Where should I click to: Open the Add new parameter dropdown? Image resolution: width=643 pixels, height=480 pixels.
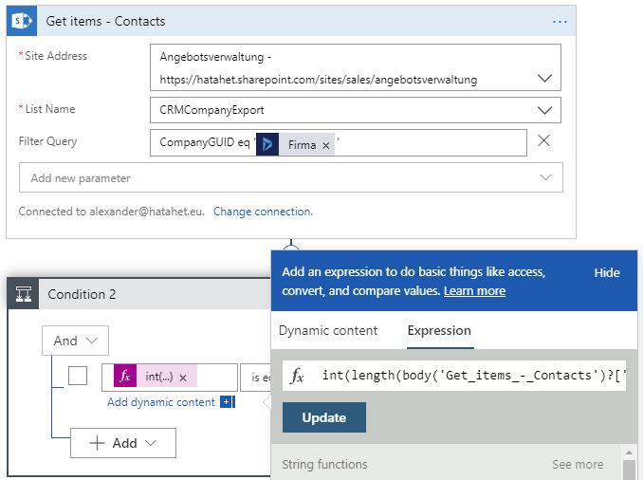[291, 177]
